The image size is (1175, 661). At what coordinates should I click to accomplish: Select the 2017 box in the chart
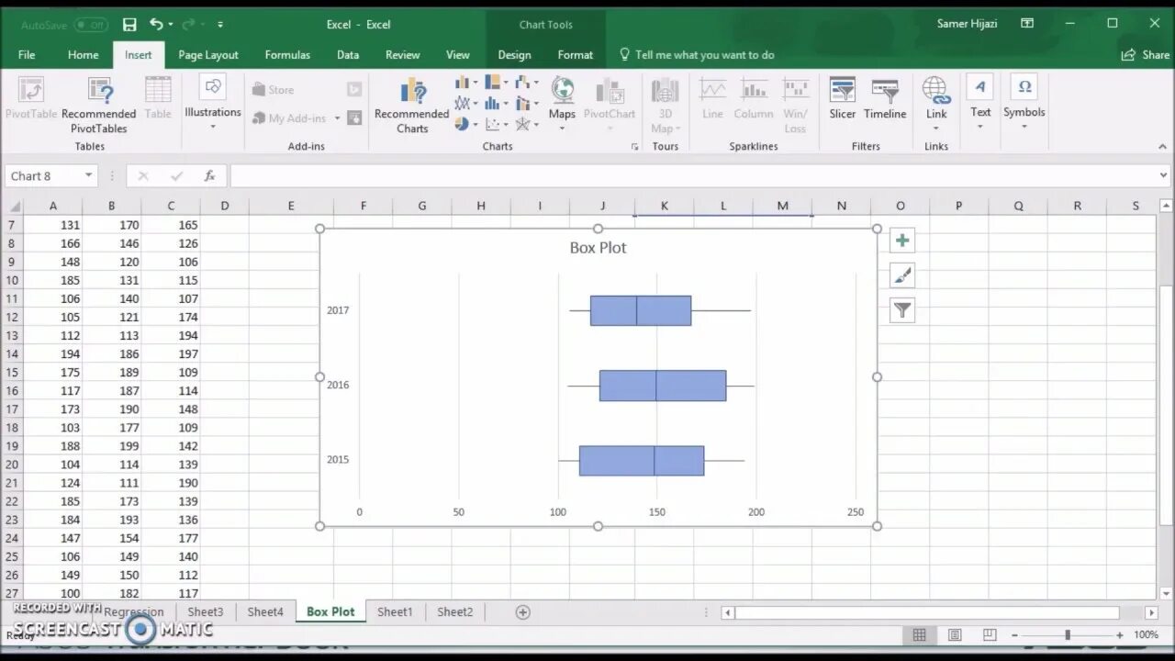coord(641,310)
